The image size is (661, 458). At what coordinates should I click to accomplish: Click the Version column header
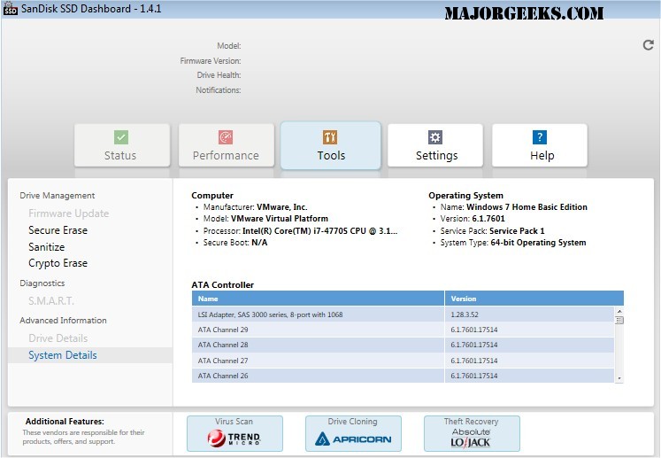click(x=534, y=299)
